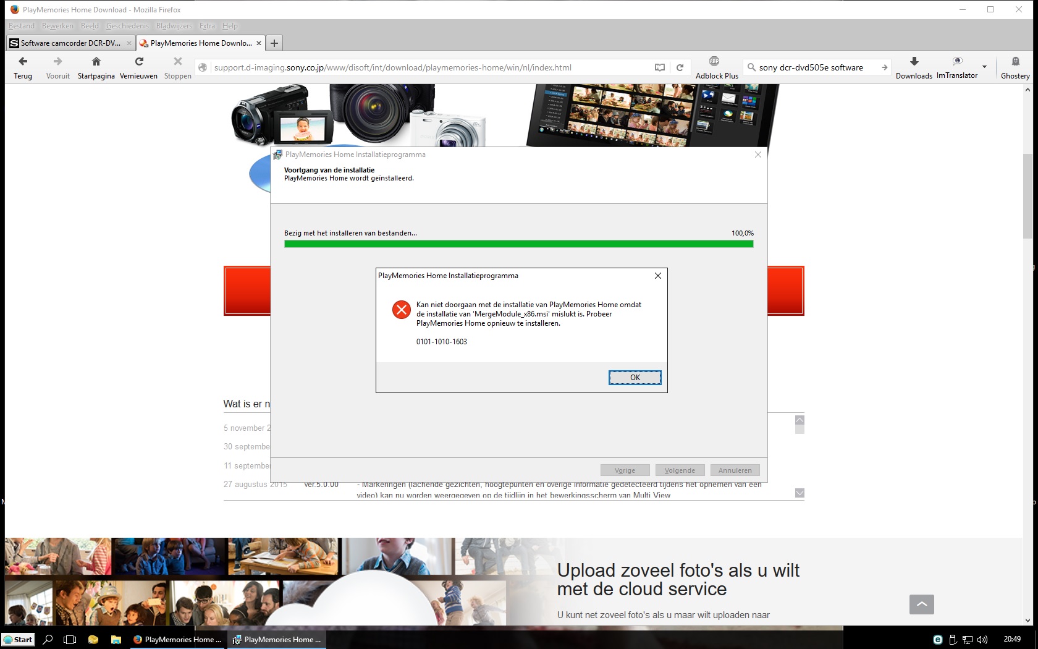
Task: Reload the page with Vernieuwen
Action: pos(138,67)
